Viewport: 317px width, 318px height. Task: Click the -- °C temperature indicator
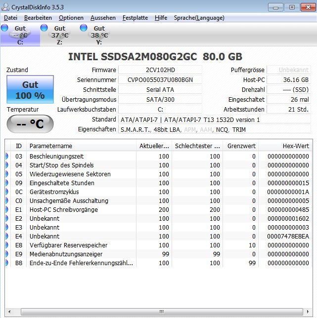(x=30, y=124)
